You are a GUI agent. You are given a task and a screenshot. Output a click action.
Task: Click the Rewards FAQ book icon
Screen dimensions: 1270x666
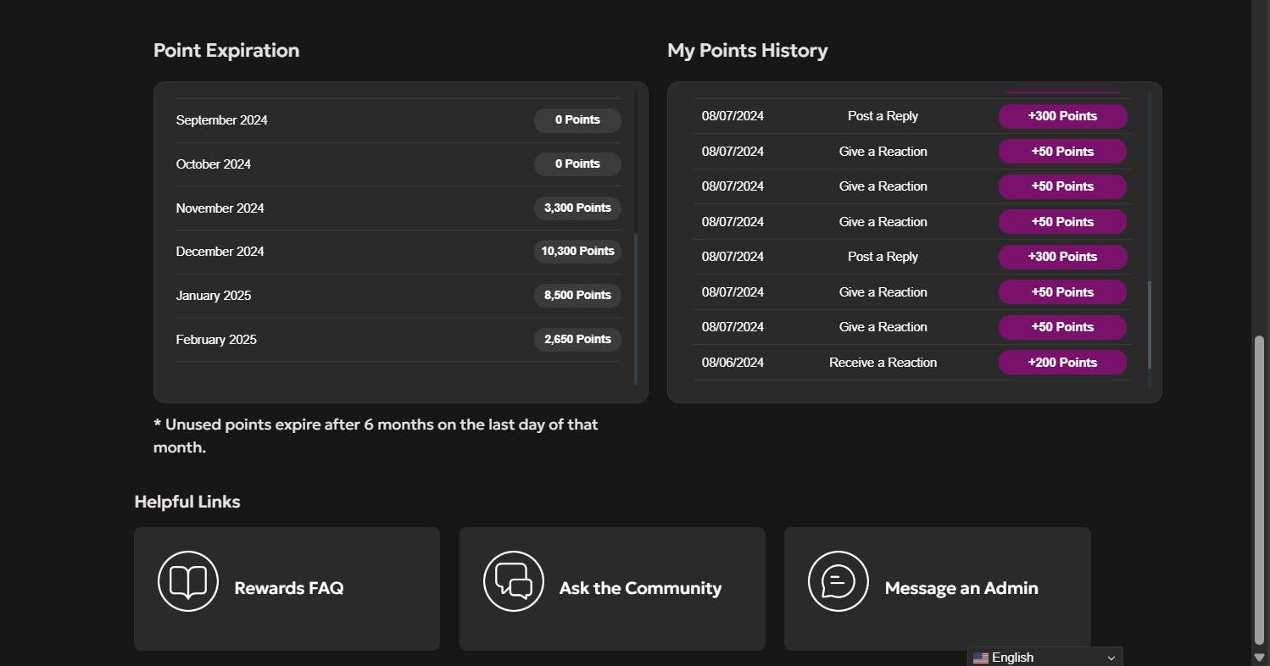click(188, 581)
